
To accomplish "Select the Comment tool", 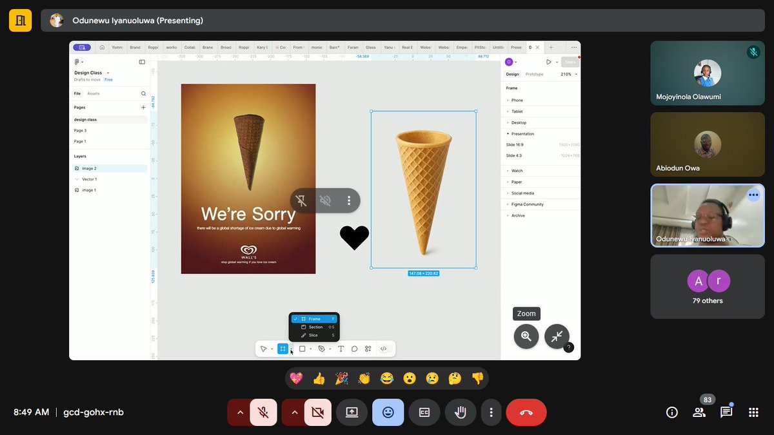I will coord(354,349).
